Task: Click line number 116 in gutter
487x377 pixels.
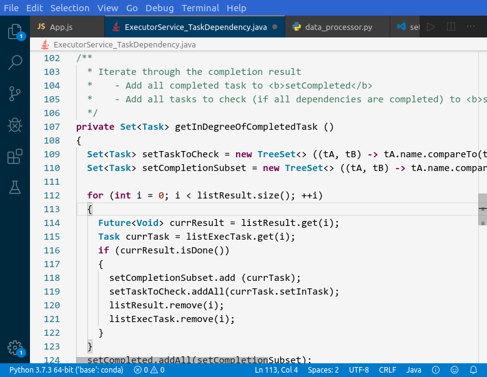Action: pyautogui.click(x=52, y=250)
